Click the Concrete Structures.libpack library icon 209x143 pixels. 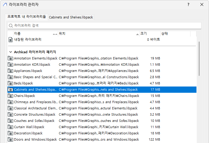coord(10,114)
